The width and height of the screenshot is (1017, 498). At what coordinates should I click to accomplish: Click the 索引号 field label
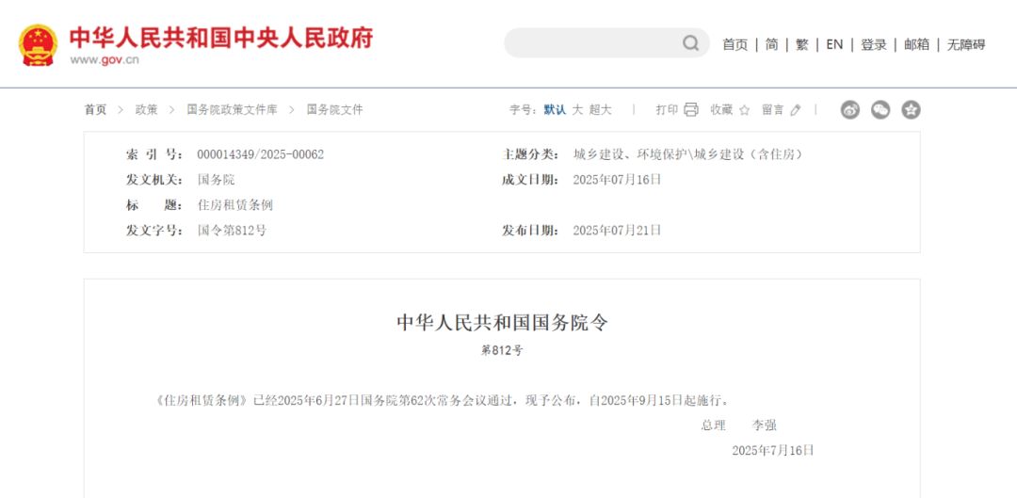click(x=155, y=154)
